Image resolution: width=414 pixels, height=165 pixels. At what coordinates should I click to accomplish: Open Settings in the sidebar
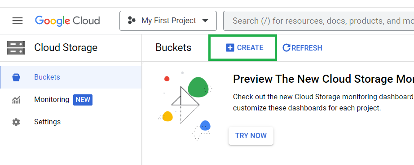(x=71, y=122)
